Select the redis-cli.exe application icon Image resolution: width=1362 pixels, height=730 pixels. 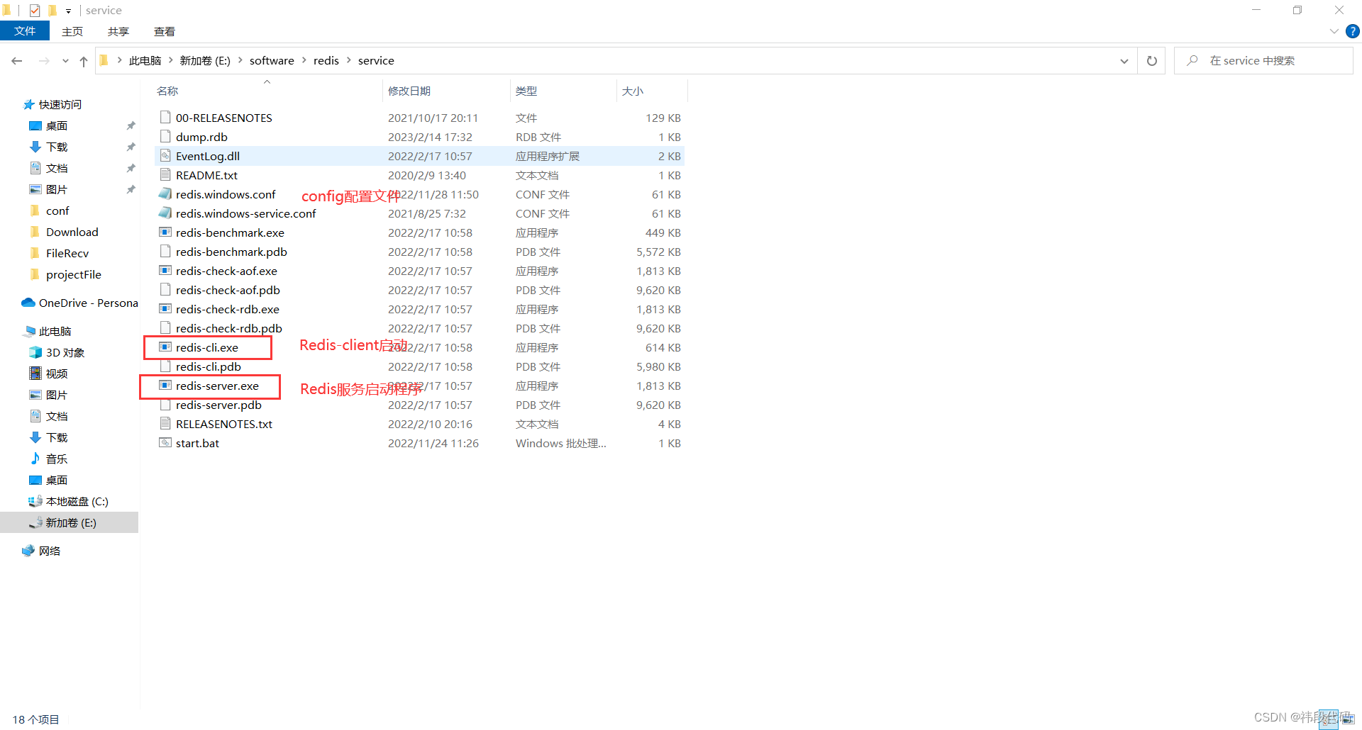click(165, 347)
